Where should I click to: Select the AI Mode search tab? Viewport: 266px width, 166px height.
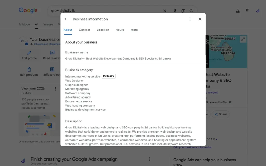[x=24, y=24]
